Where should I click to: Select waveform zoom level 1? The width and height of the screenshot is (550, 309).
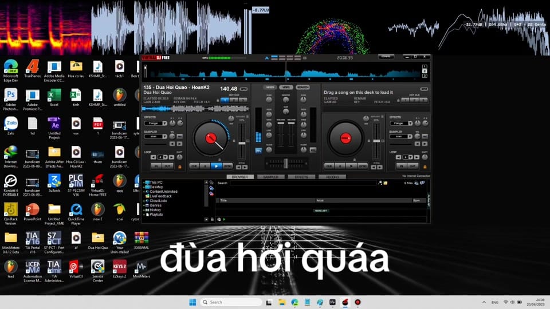click(x=425, y=66)
